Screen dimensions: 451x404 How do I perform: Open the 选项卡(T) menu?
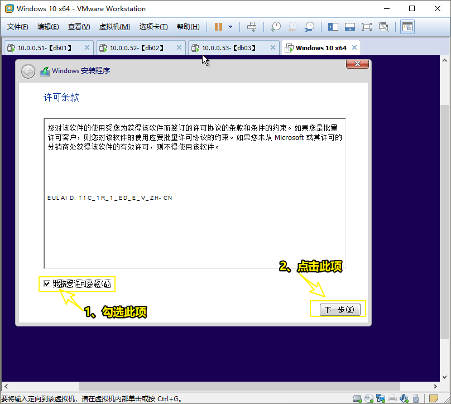point(153,27)
